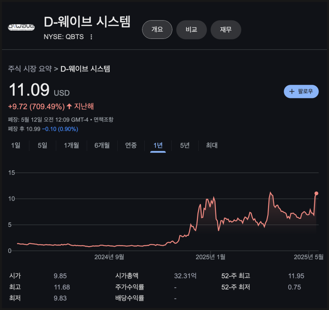
Task: Click the 주가수익률 label
Action: (130, 287)
